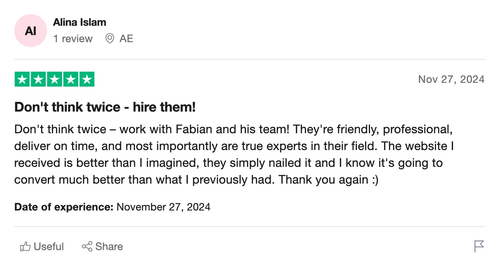The height and width of the screenshot is (265, 500).
Task: Click the second green rating star
Action: coord(38,79)
